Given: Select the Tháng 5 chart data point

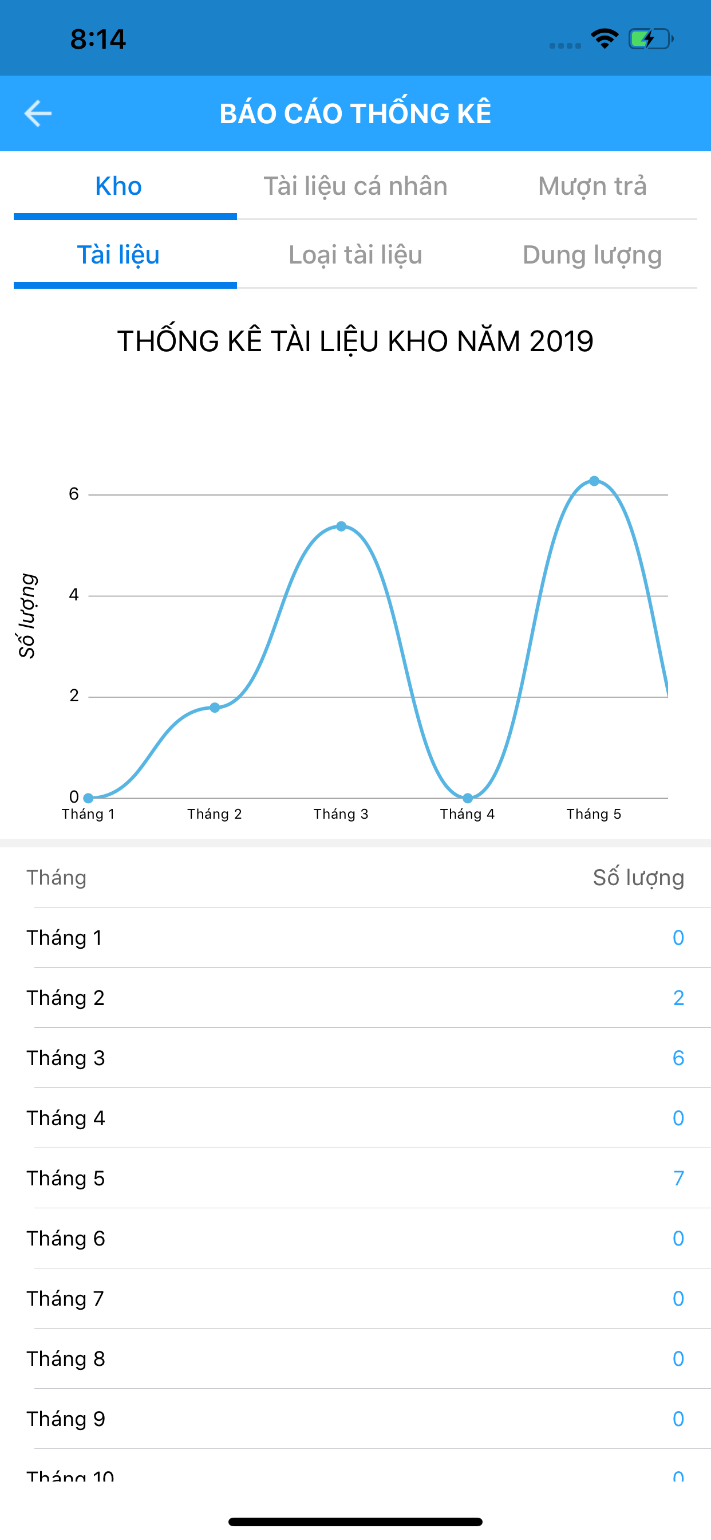Looking at the screenshot, I should 594,481.
